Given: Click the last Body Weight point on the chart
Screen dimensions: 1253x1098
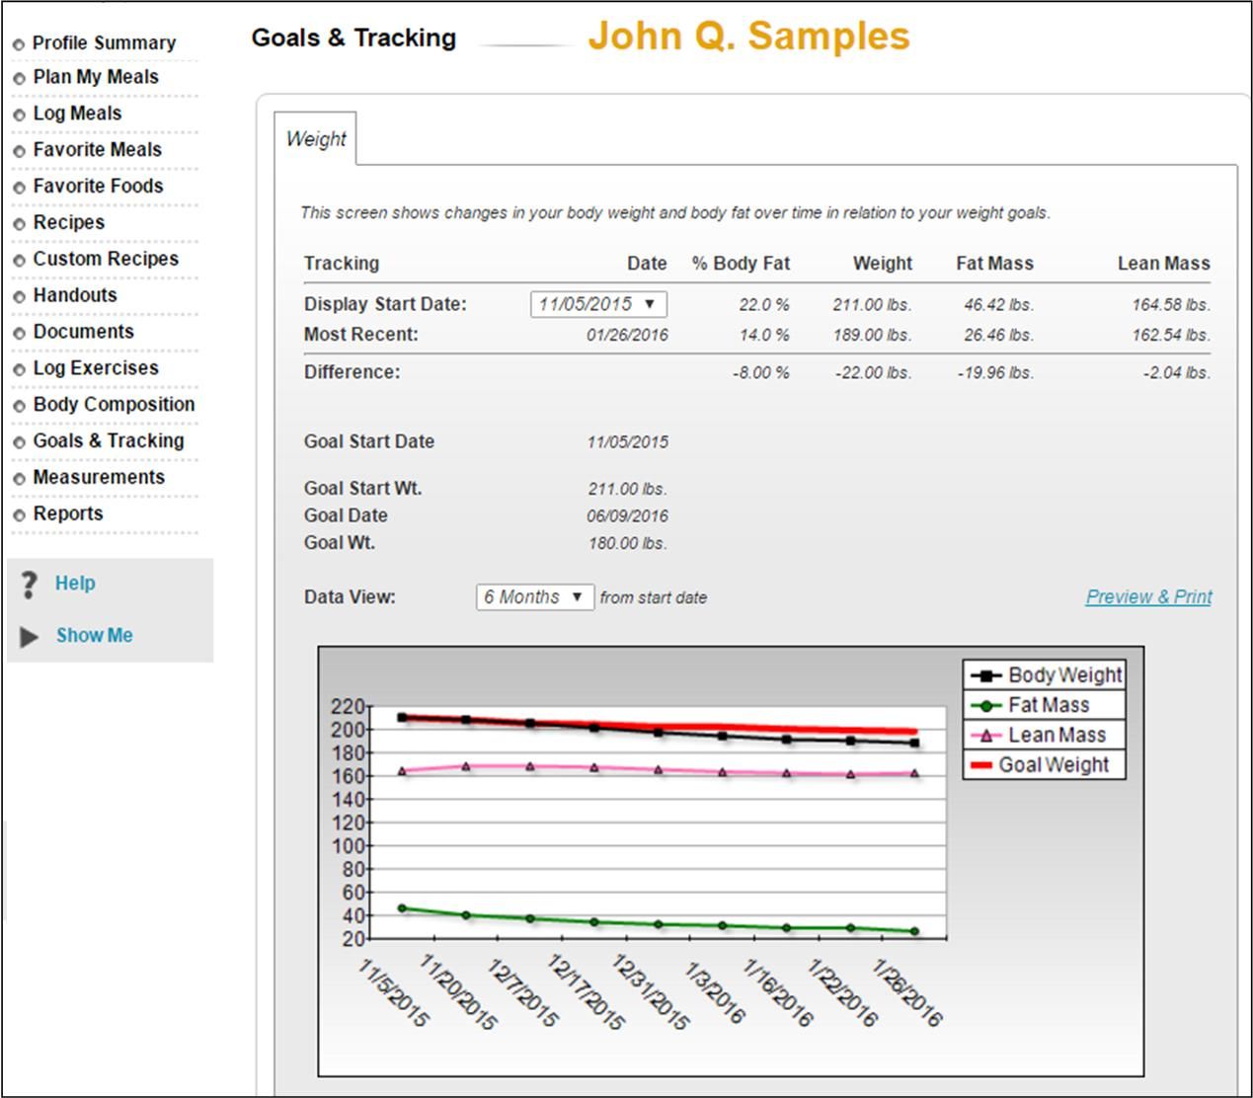Looking at the screenshot, I should 914,743.
